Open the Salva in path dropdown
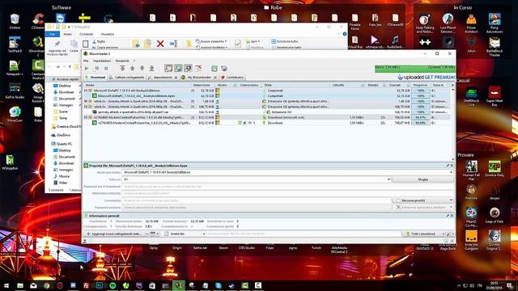The image size is (518, 291). [x=388, y=179]
